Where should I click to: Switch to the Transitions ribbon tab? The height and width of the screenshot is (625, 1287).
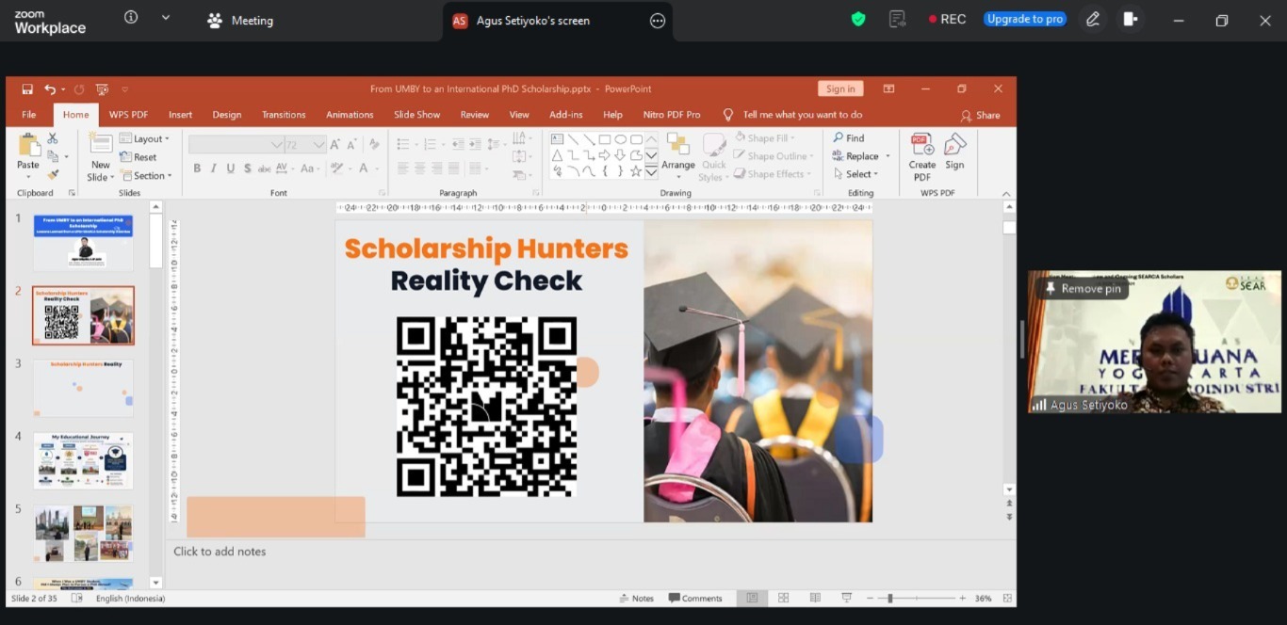[284, 114]
